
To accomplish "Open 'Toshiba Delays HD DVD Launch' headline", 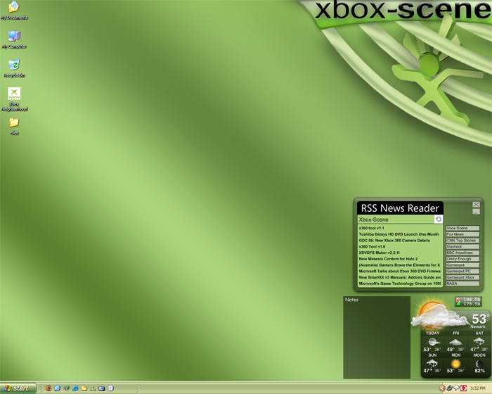I will pos(399,234).
